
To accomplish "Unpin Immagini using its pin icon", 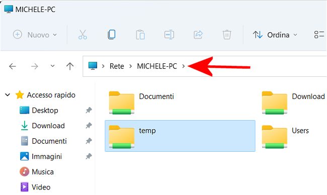I will pyautogui.click(x=89, y=156).
